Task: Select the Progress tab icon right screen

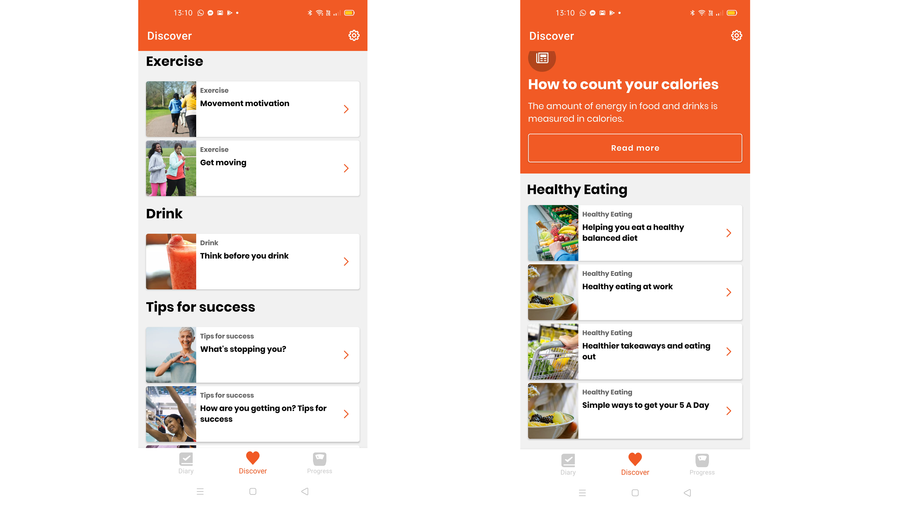Action: pos(702,462)
